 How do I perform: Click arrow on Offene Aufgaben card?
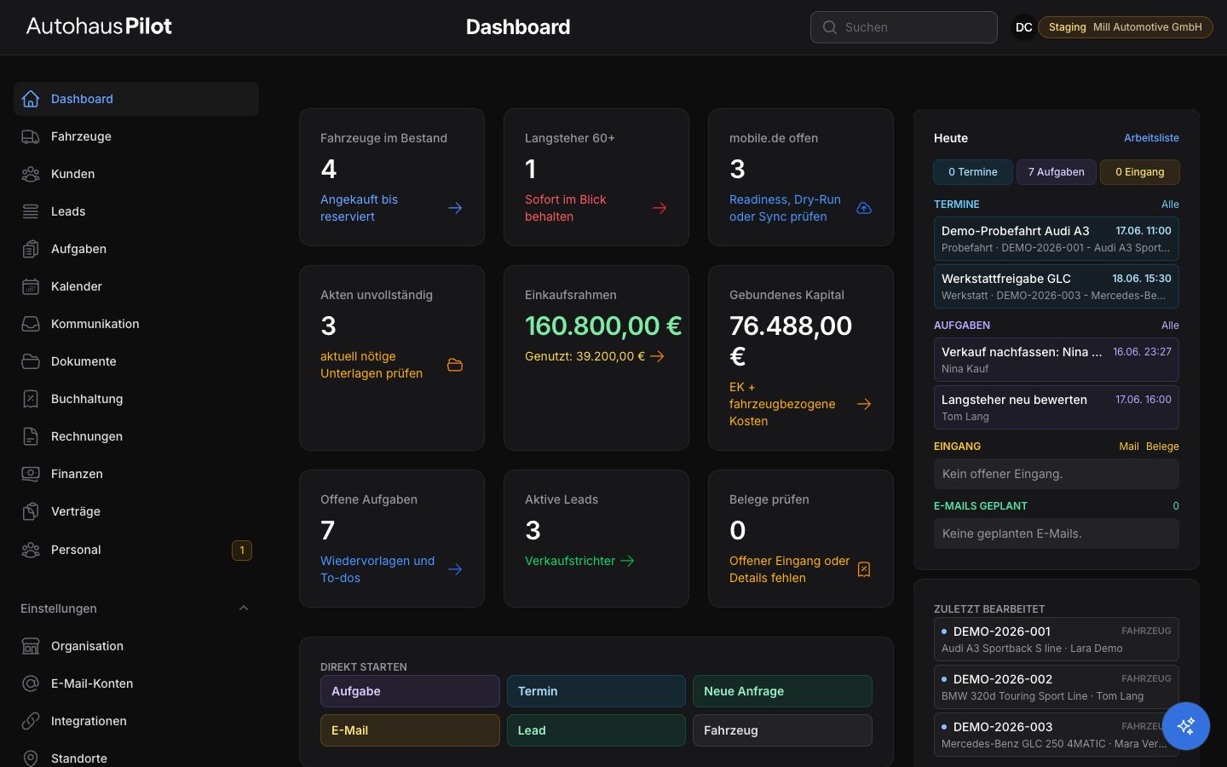tap(455, 569)
